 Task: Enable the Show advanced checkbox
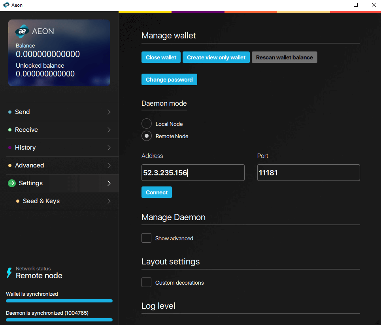coord(146,238)
